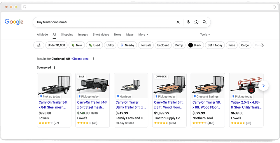This screenshot has height=143, width=280.
Task: Toggle the Used condition filter chip
Action: coord(94,45)
